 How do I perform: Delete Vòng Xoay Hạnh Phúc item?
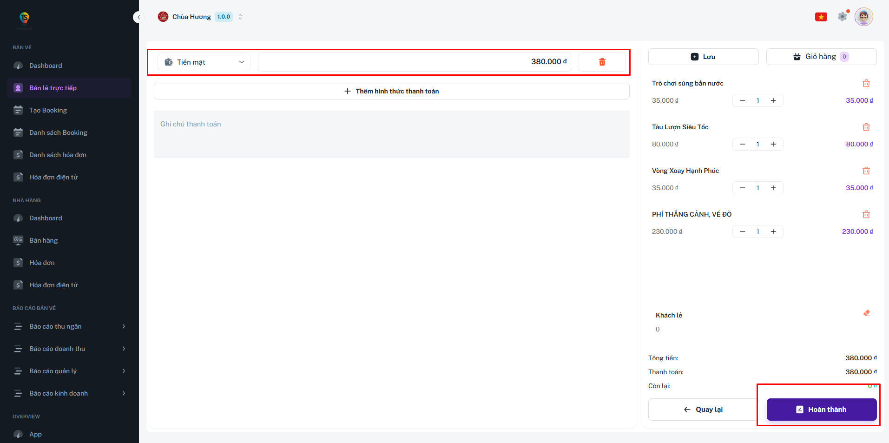pyautogui.click(x=866, y=171)
